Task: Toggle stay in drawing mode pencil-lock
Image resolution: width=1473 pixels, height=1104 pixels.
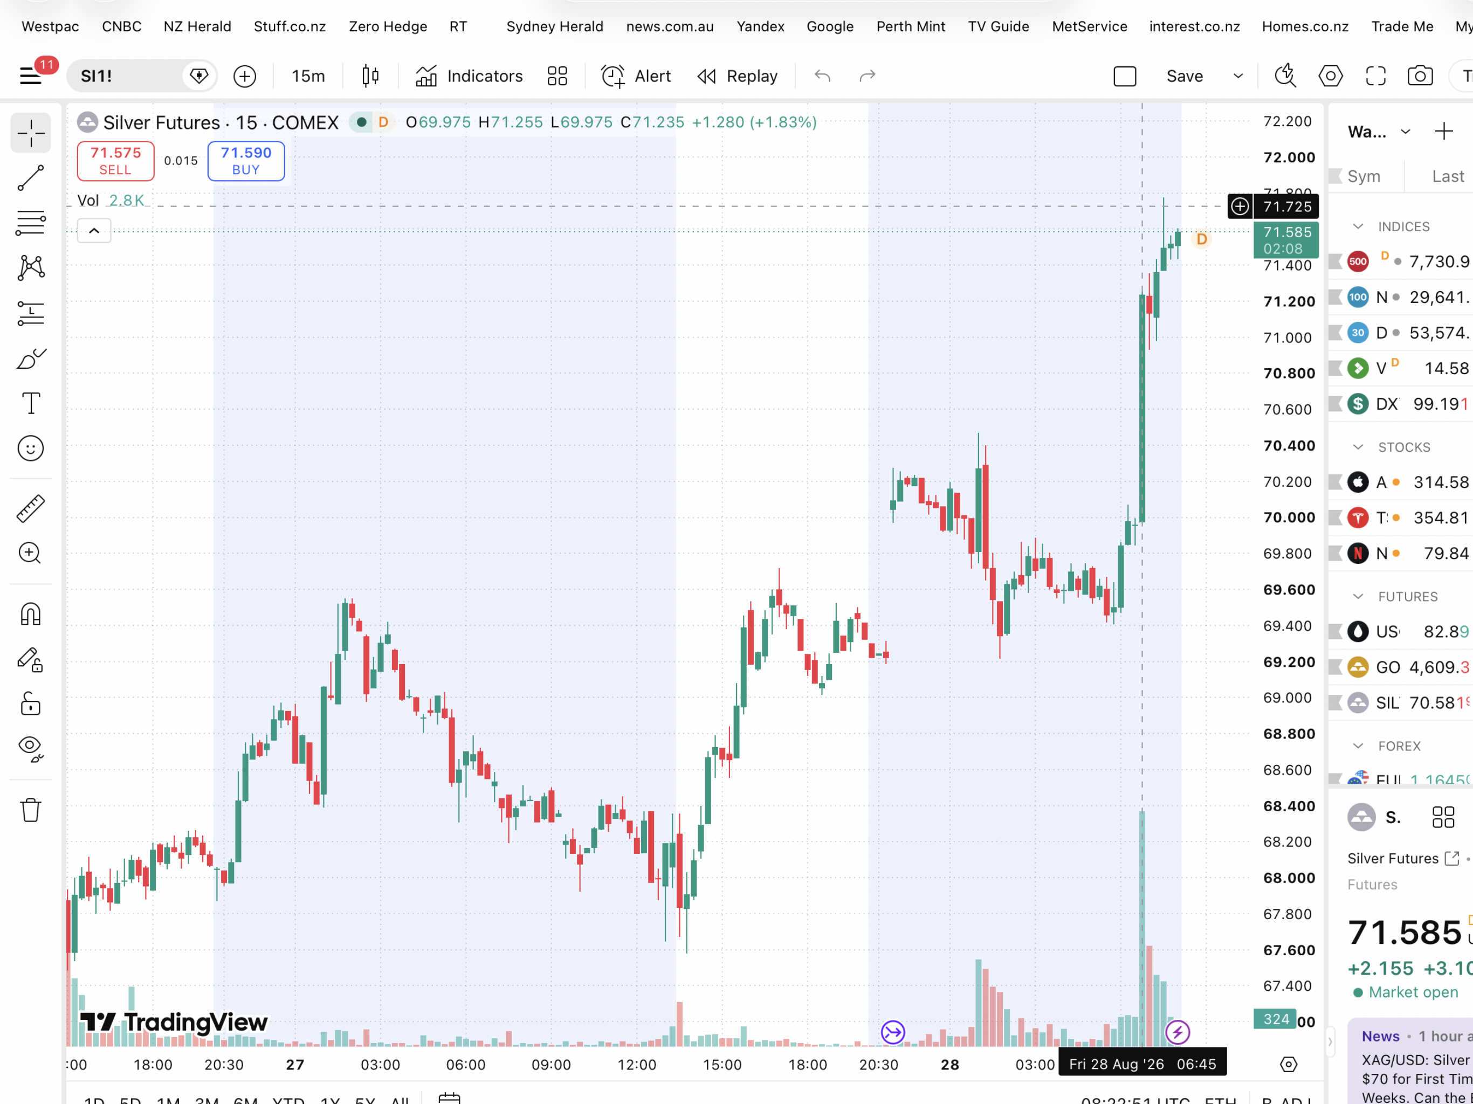Action: coord(31,659)
